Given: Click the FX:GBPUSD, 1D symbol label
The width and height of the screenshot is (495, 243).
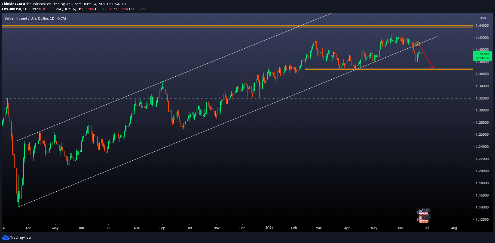Looking at the screenshot, I should (x=15, y=9).
